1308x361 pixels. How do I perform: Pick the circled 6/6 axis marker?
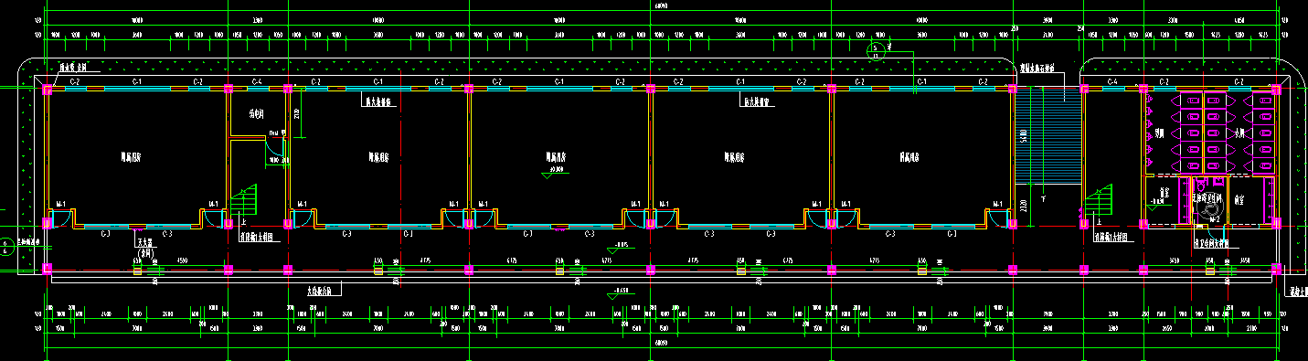(x=5, y=248)
